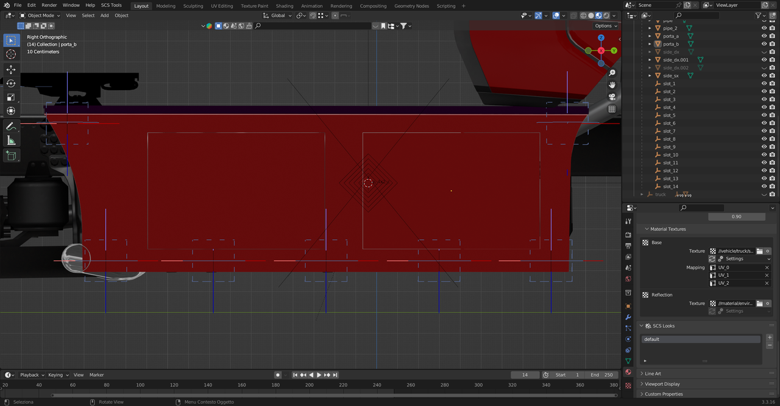Open the Render properties tab icon
Screen dimensions: 780x406
628,234
